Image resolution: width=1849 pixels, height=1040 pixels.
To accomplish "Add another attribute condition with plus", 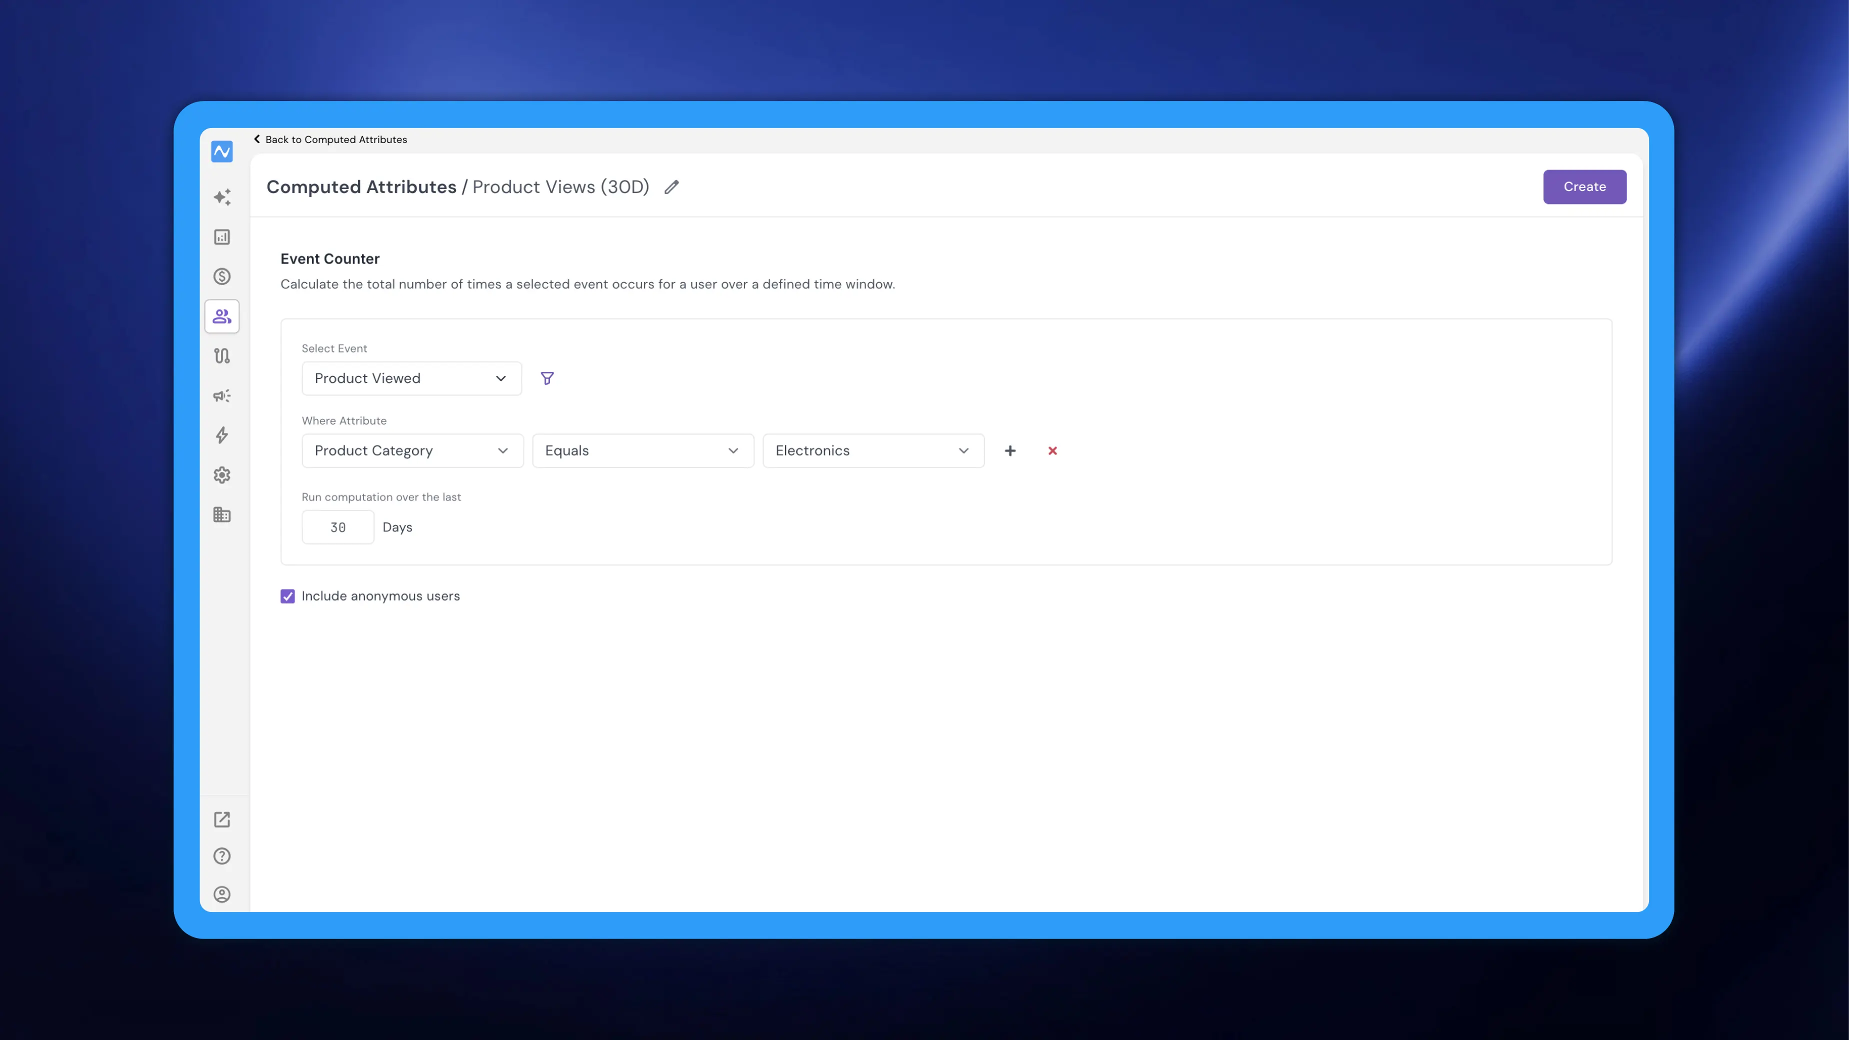I will click(1010, 450).
